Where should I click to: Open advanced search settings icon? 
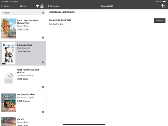click(42, 6)
